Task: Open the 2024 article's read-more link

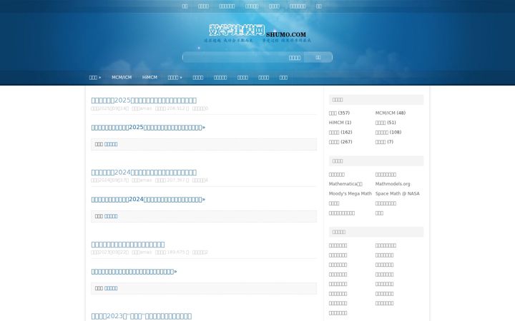Action: coord(148,200)
